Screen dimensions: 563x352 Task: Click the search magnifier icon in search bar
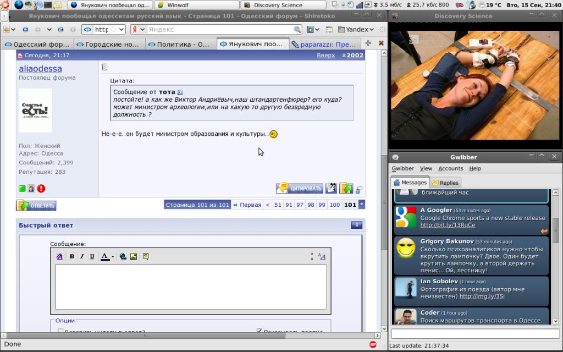(x=297, y=30)
